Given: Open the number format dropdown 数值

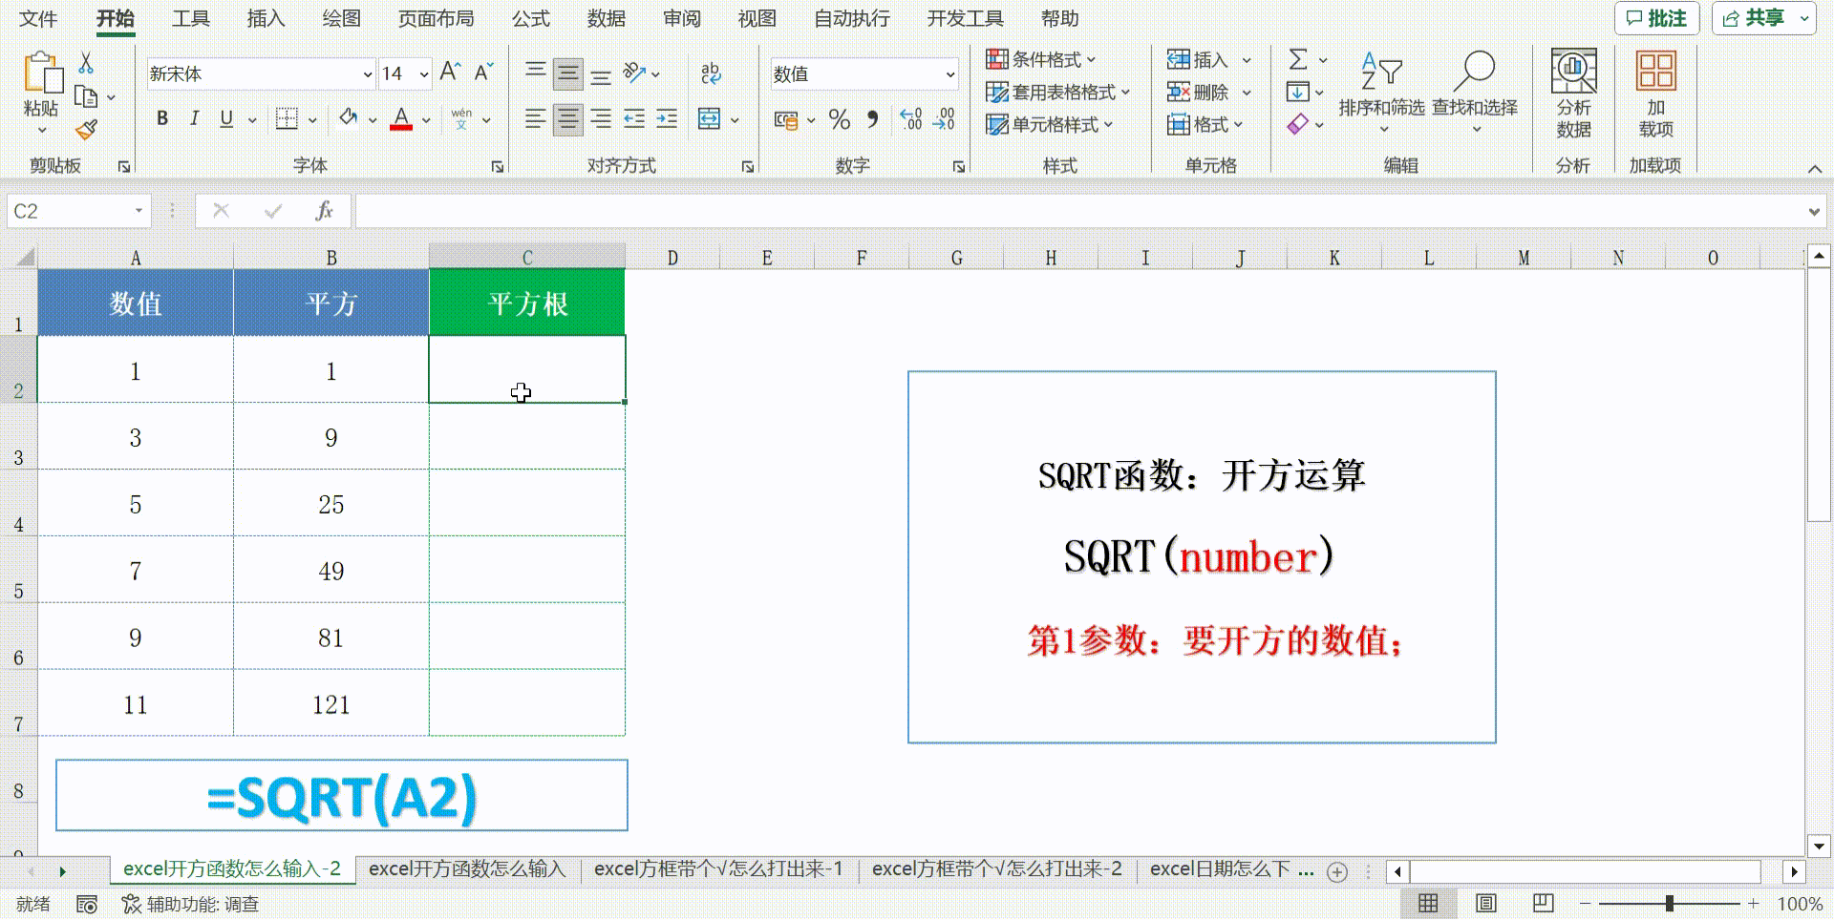Looking at the screenshot, I should click(x=949, y=73).
